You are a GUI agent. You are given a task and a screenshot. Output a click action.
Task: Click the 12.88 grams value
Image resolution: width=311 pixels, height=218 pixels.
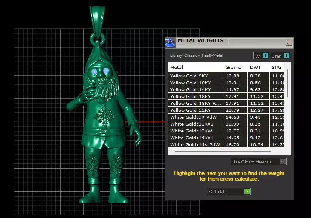pyautogui.click(x=232, y=76)
